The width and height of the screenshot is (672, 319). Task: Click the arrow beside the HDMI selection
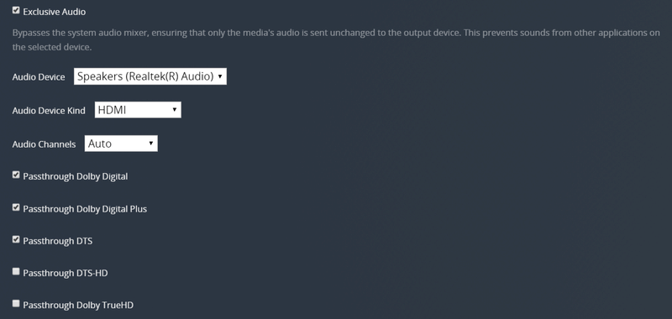point(175,110)
